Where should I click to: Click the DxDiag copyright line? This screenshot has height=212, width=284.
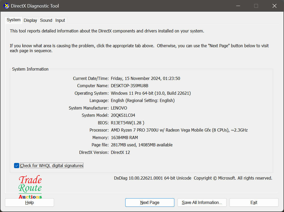(x=193, y=178)
